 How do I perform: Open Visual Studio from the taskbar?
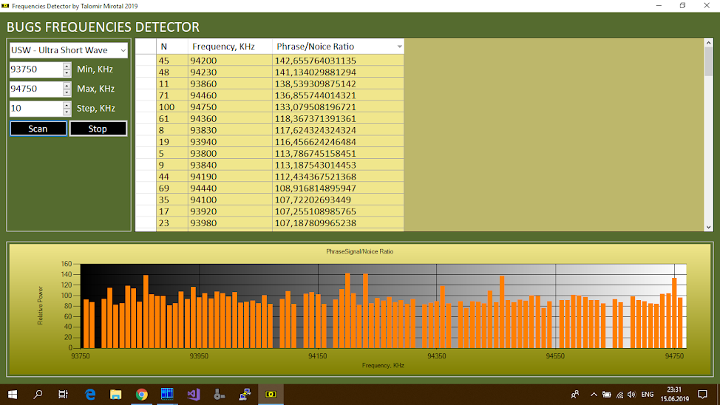(x=194, y=395)
